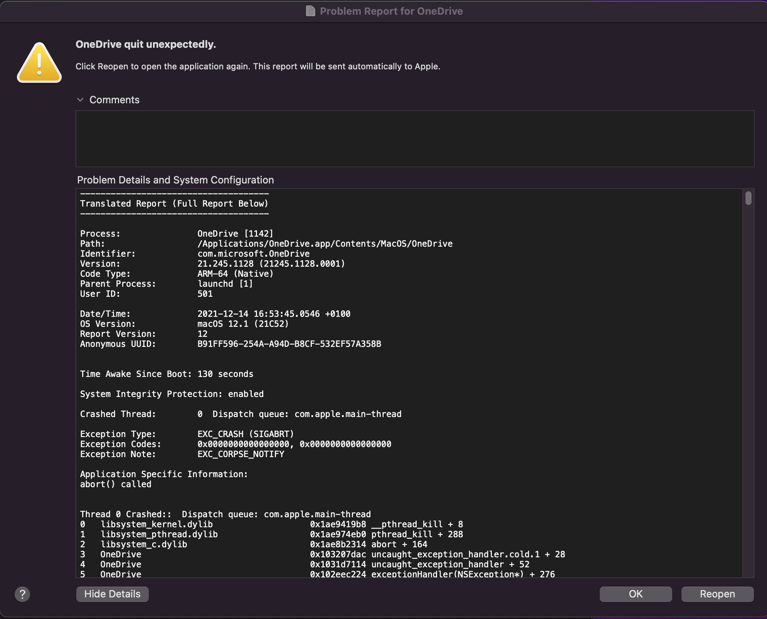Open help with question mark button

[x=22, y=594]
